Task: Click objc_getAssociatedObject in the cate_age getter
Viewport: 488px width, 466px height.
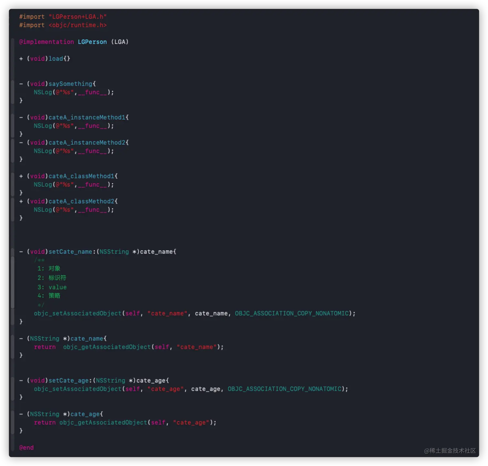Action: [103, 423]
